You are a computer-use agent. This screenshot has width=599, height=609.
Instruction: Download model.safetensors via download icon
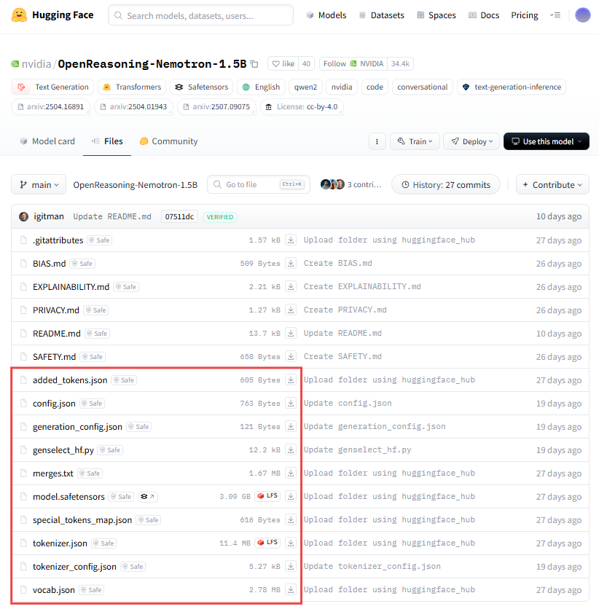(x=291, y=496)
